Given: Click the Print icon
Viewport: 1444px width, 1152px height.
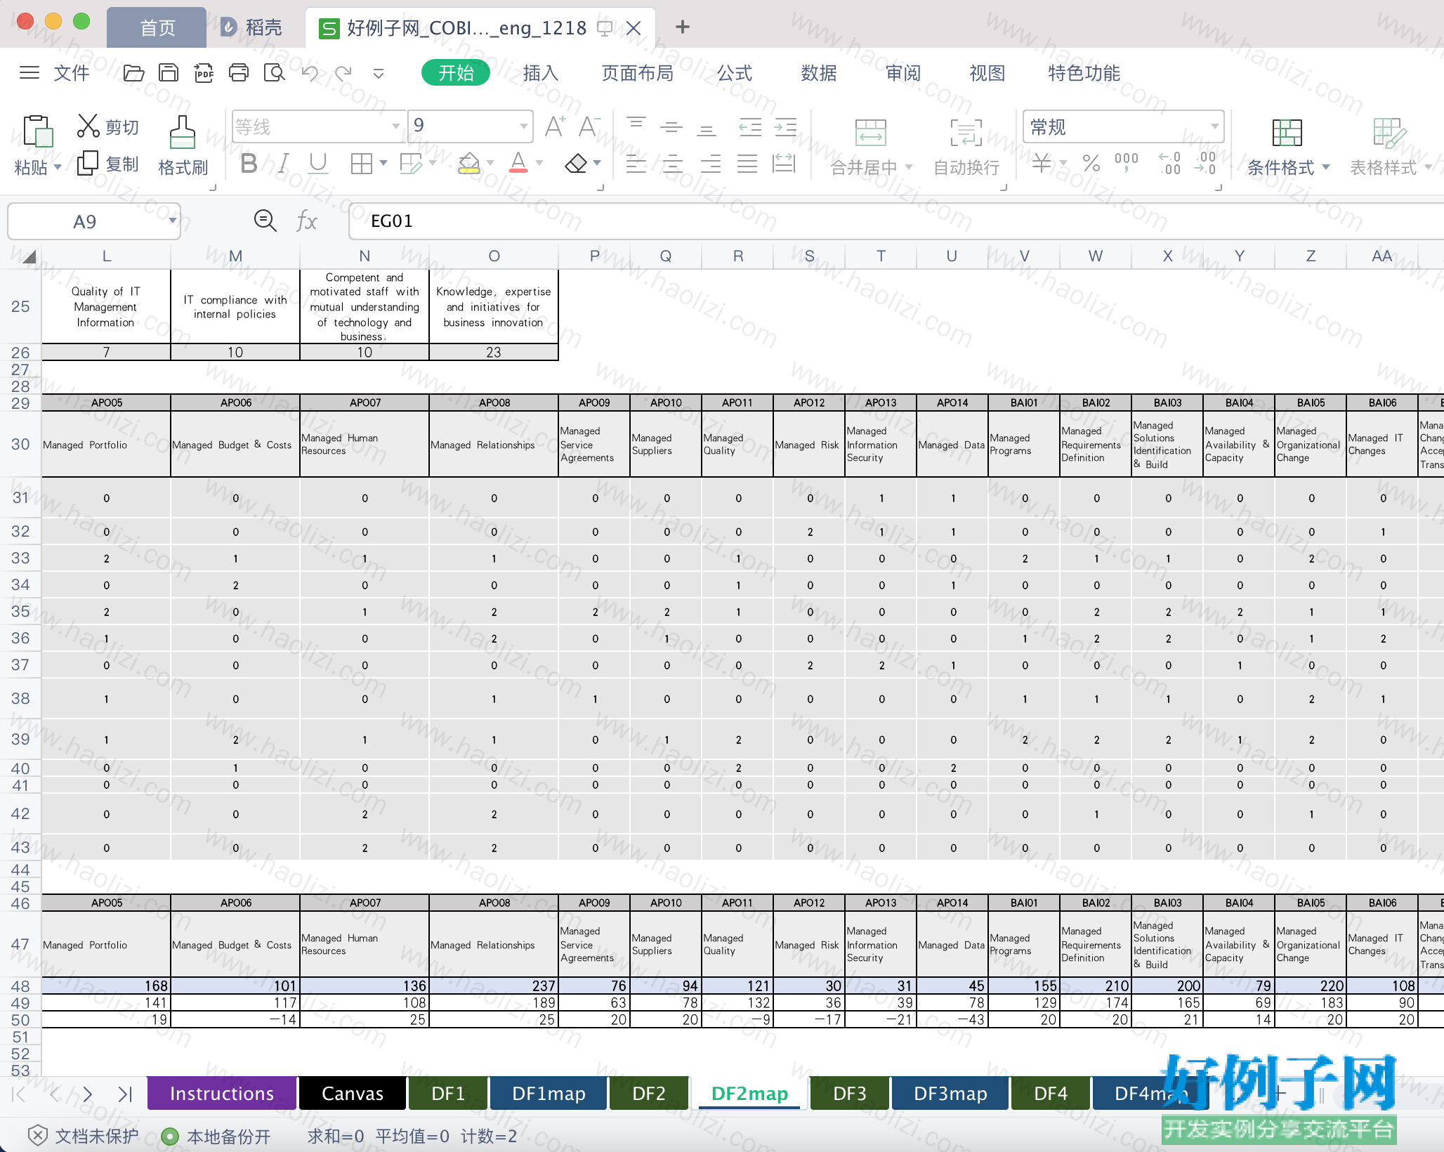Looking at the screenshot, I should [x=239, y=73].
